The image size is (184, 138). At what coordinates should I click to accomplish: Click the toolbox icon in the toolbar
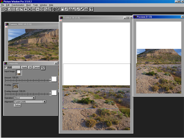[x=86, y=9]
